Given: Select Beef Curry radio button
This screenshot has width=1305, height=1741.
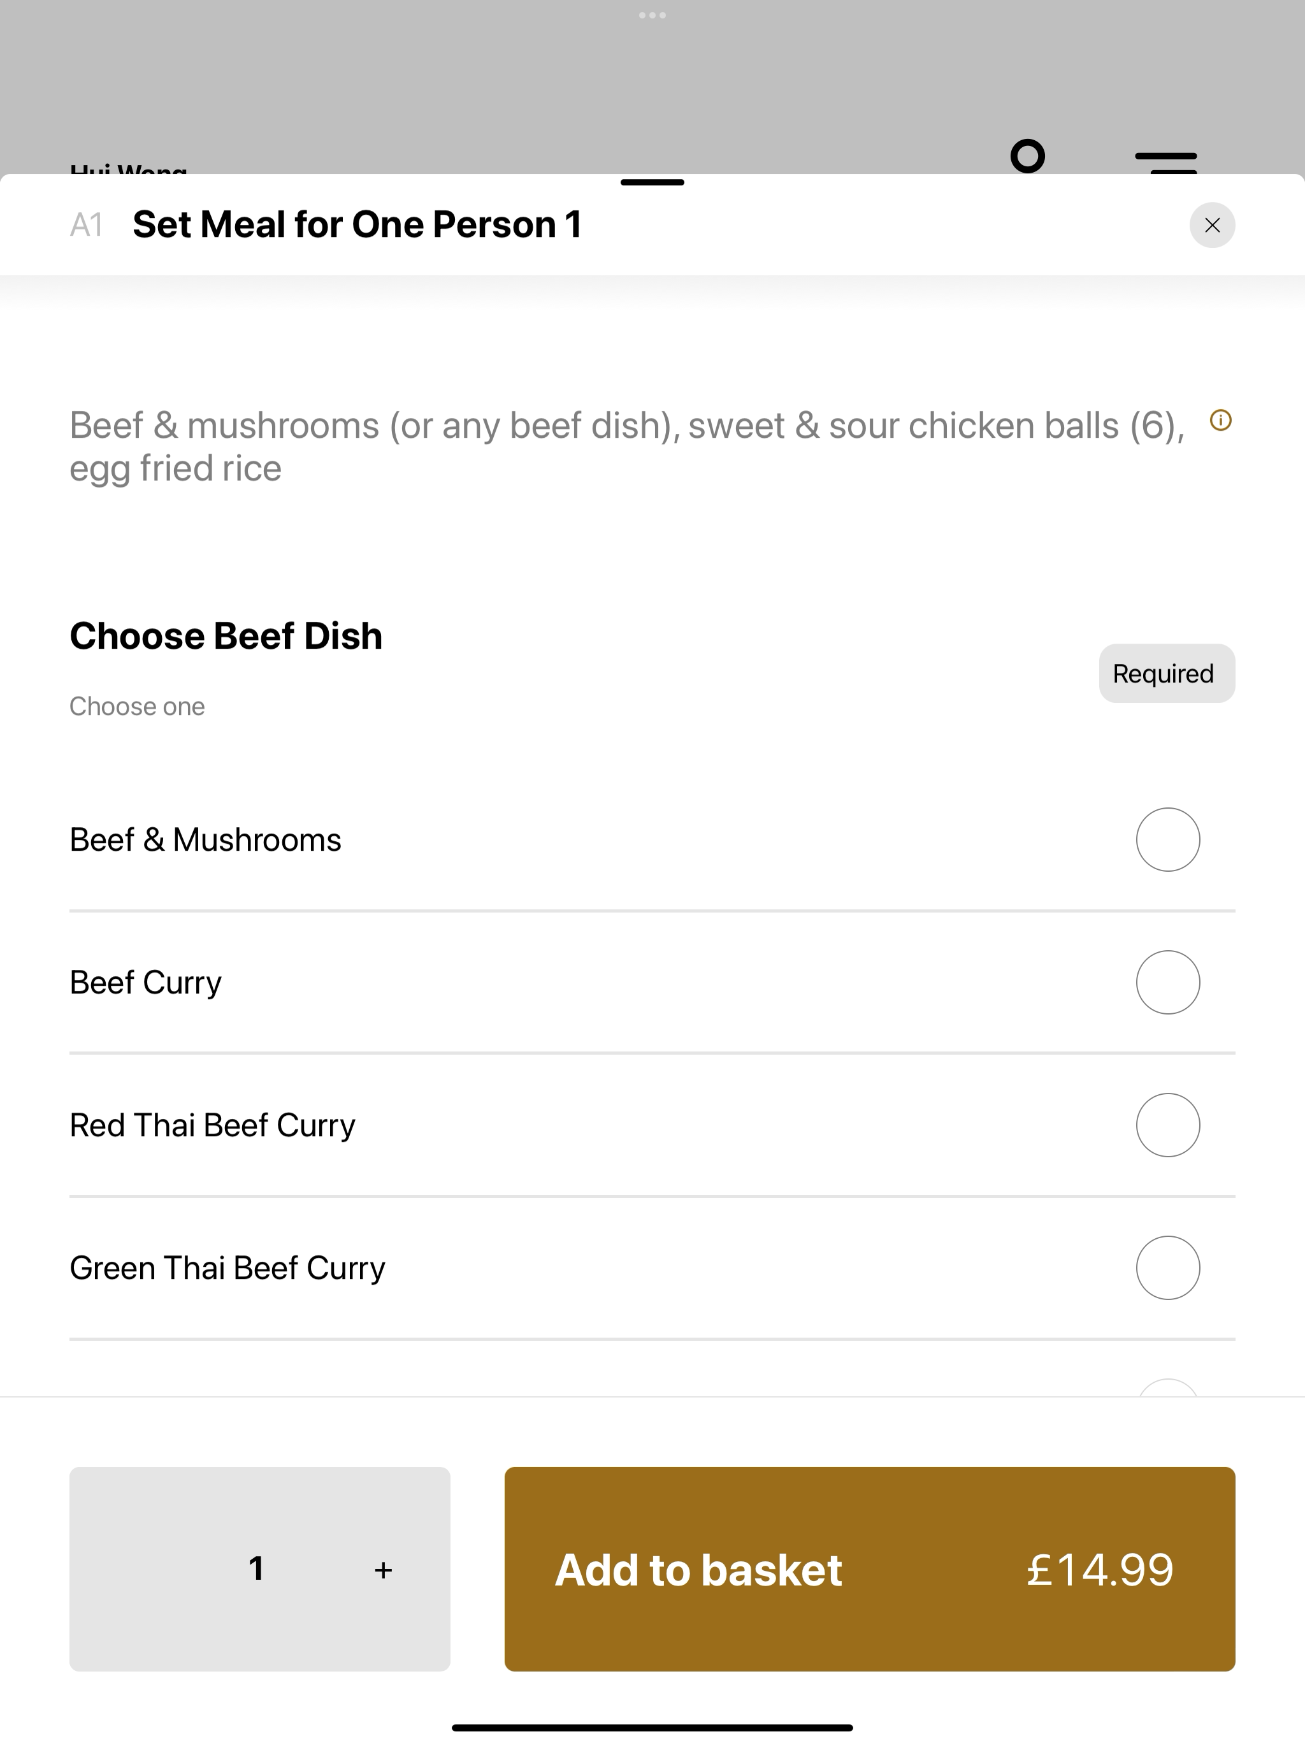Looking at the screenshot, I should point(1167,981).
